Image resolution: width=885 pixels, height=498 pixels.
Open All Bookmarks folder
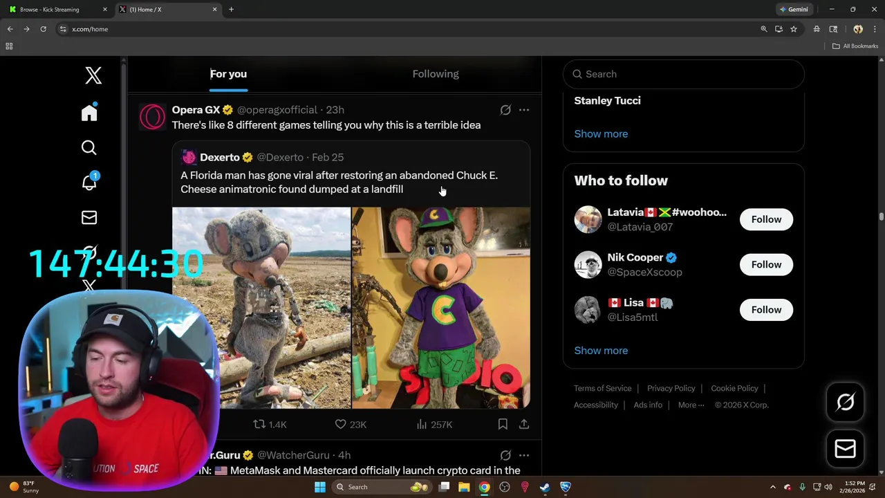click(855, 46)
